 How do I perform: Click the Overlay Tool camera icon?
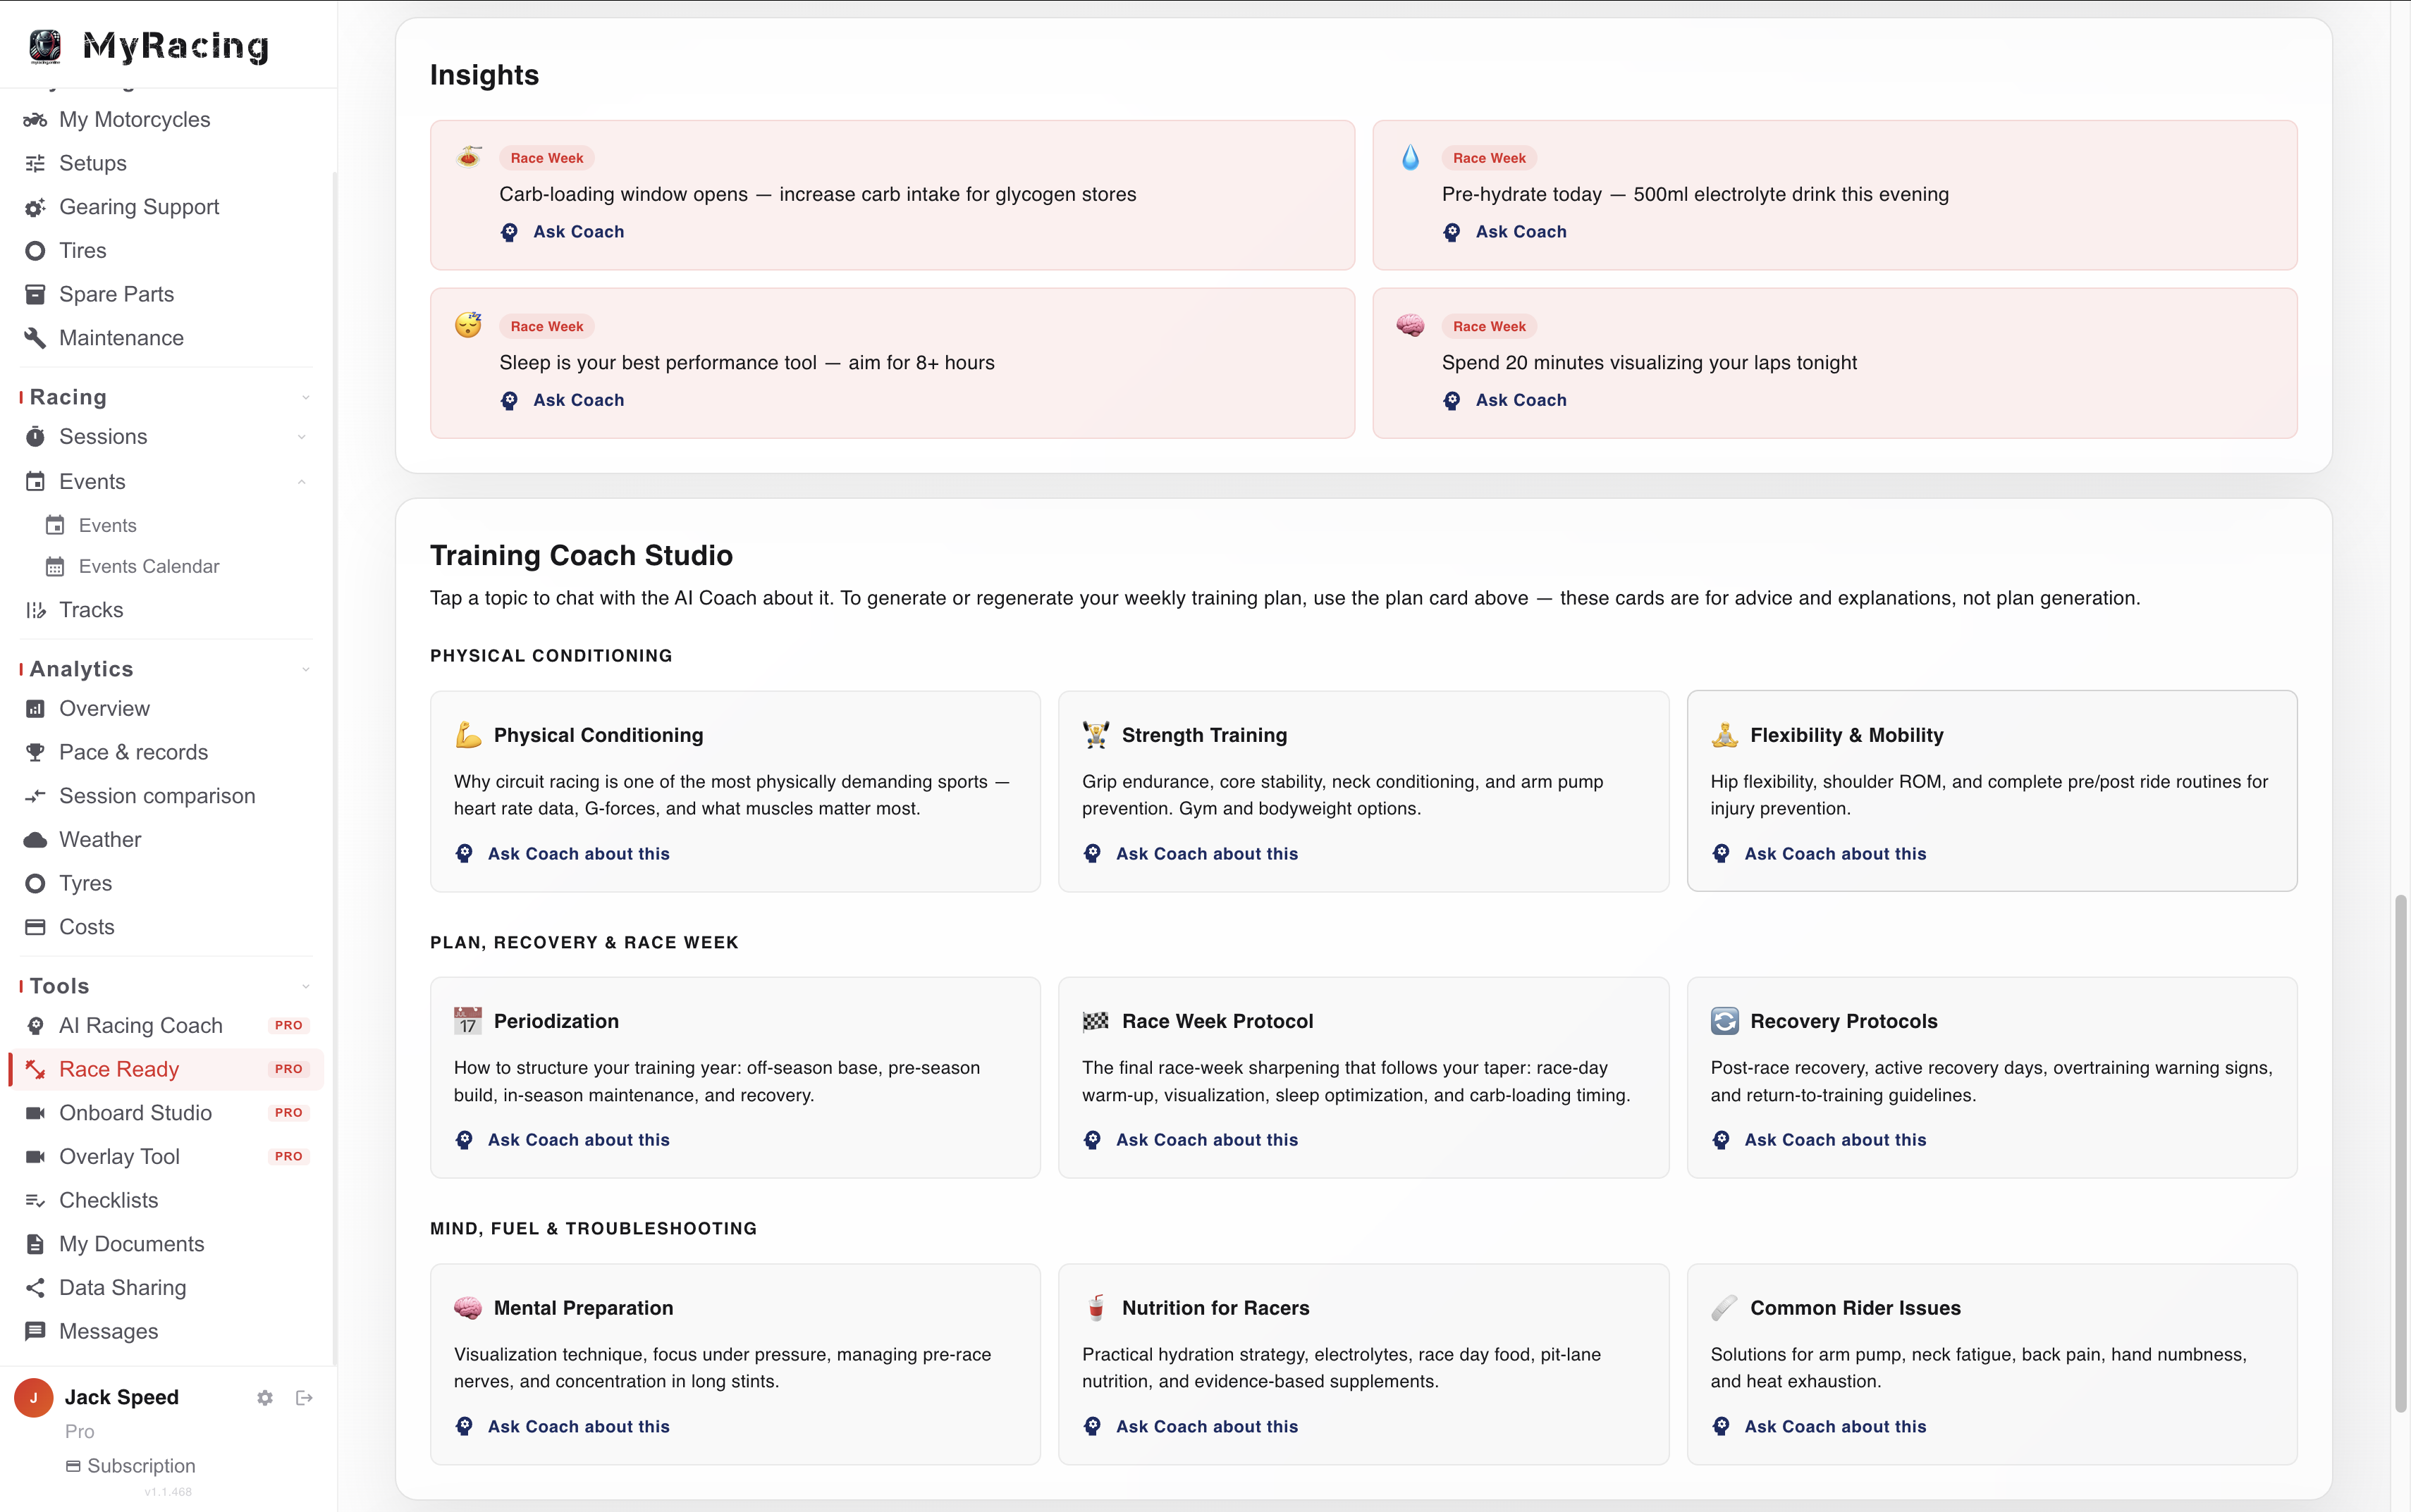[35, 1157]
